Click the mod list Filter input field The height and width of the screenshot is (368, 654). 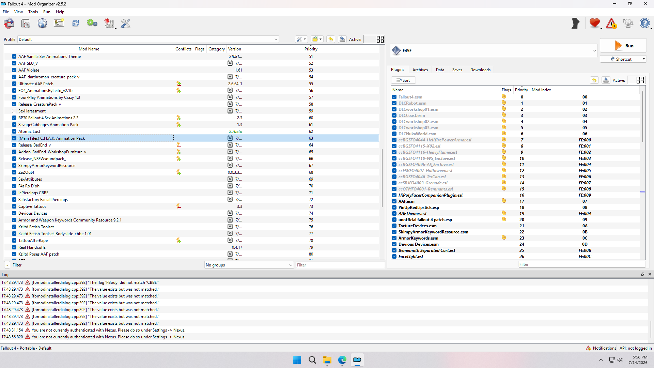pyautogui.click(x=340, y=265)
